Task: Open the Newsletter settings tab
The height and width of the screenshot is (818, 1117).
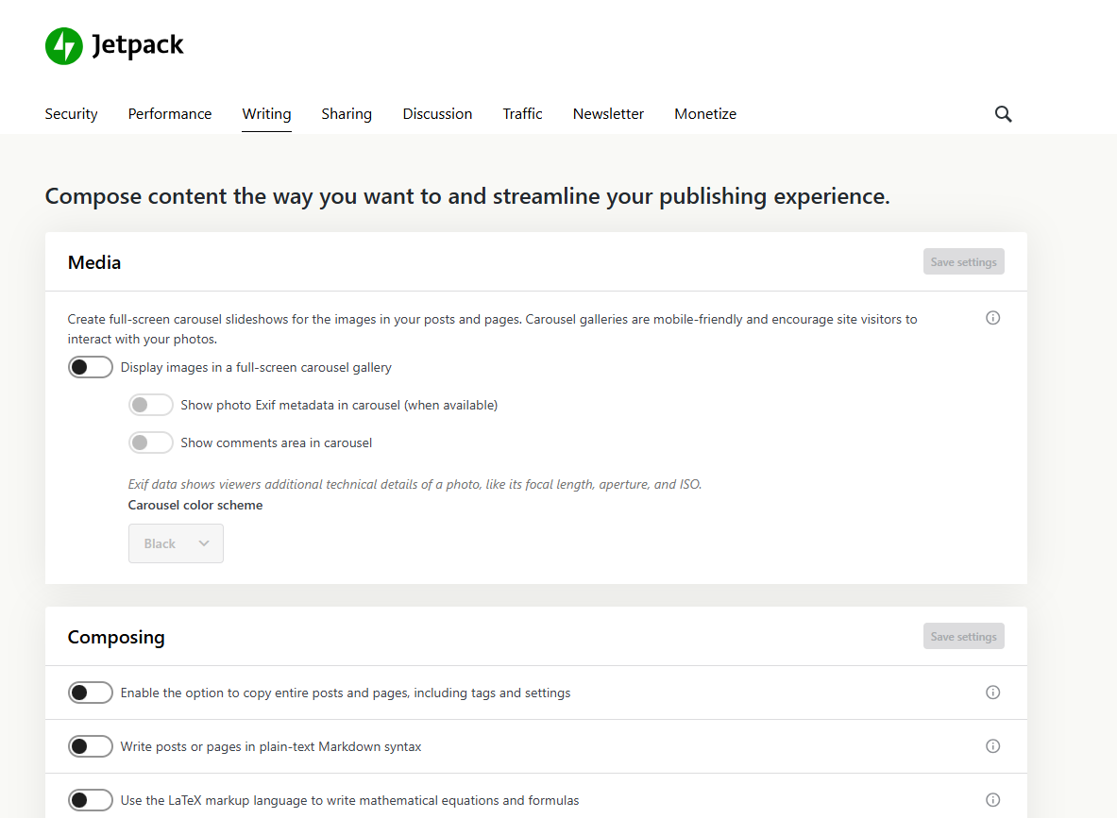Action: tap(608, 113)
